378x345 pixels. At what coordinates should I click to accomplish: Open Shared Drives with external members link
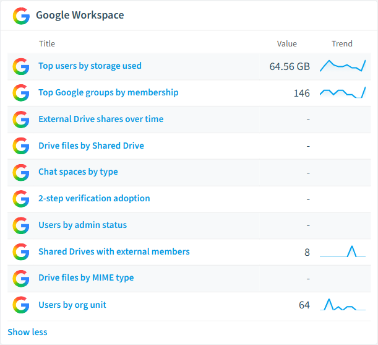(114, 251)
